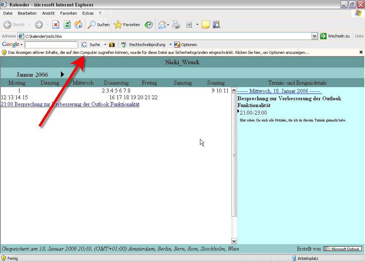This screenshot has height=262, width=365.
Task: Click the status bar shield icon beside Fertig
Action: coord(3,258)
